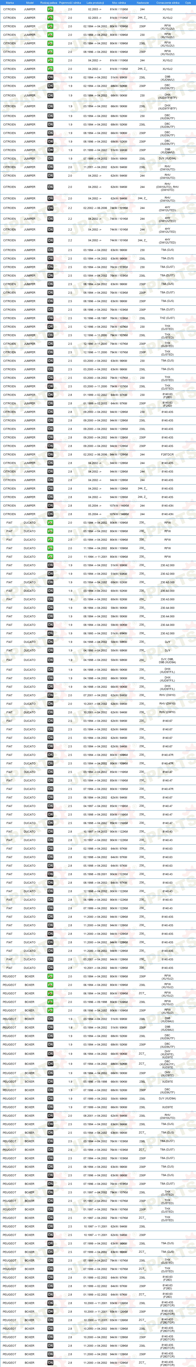
Task: Click ON icon in the THZ (DJ5T) row
Action: [x=50, y=318]
